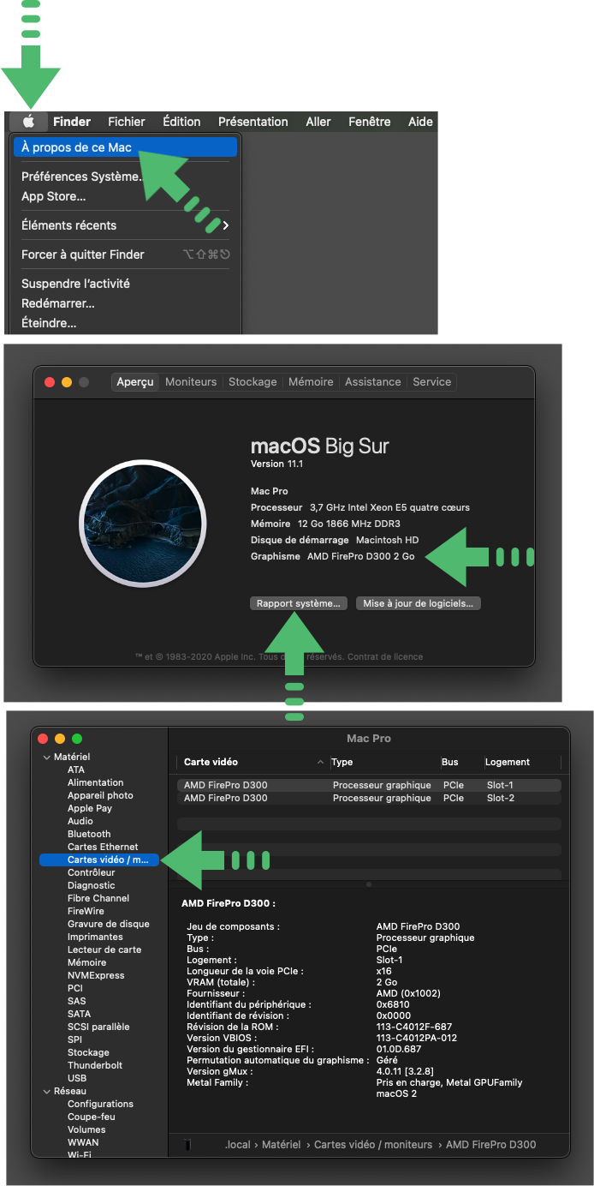Image resolution: width=594 pixels, height=1186 pixels.
Task: Choose À propos de ce Mac
Action: pyautogui.click(x=125, y=147)
